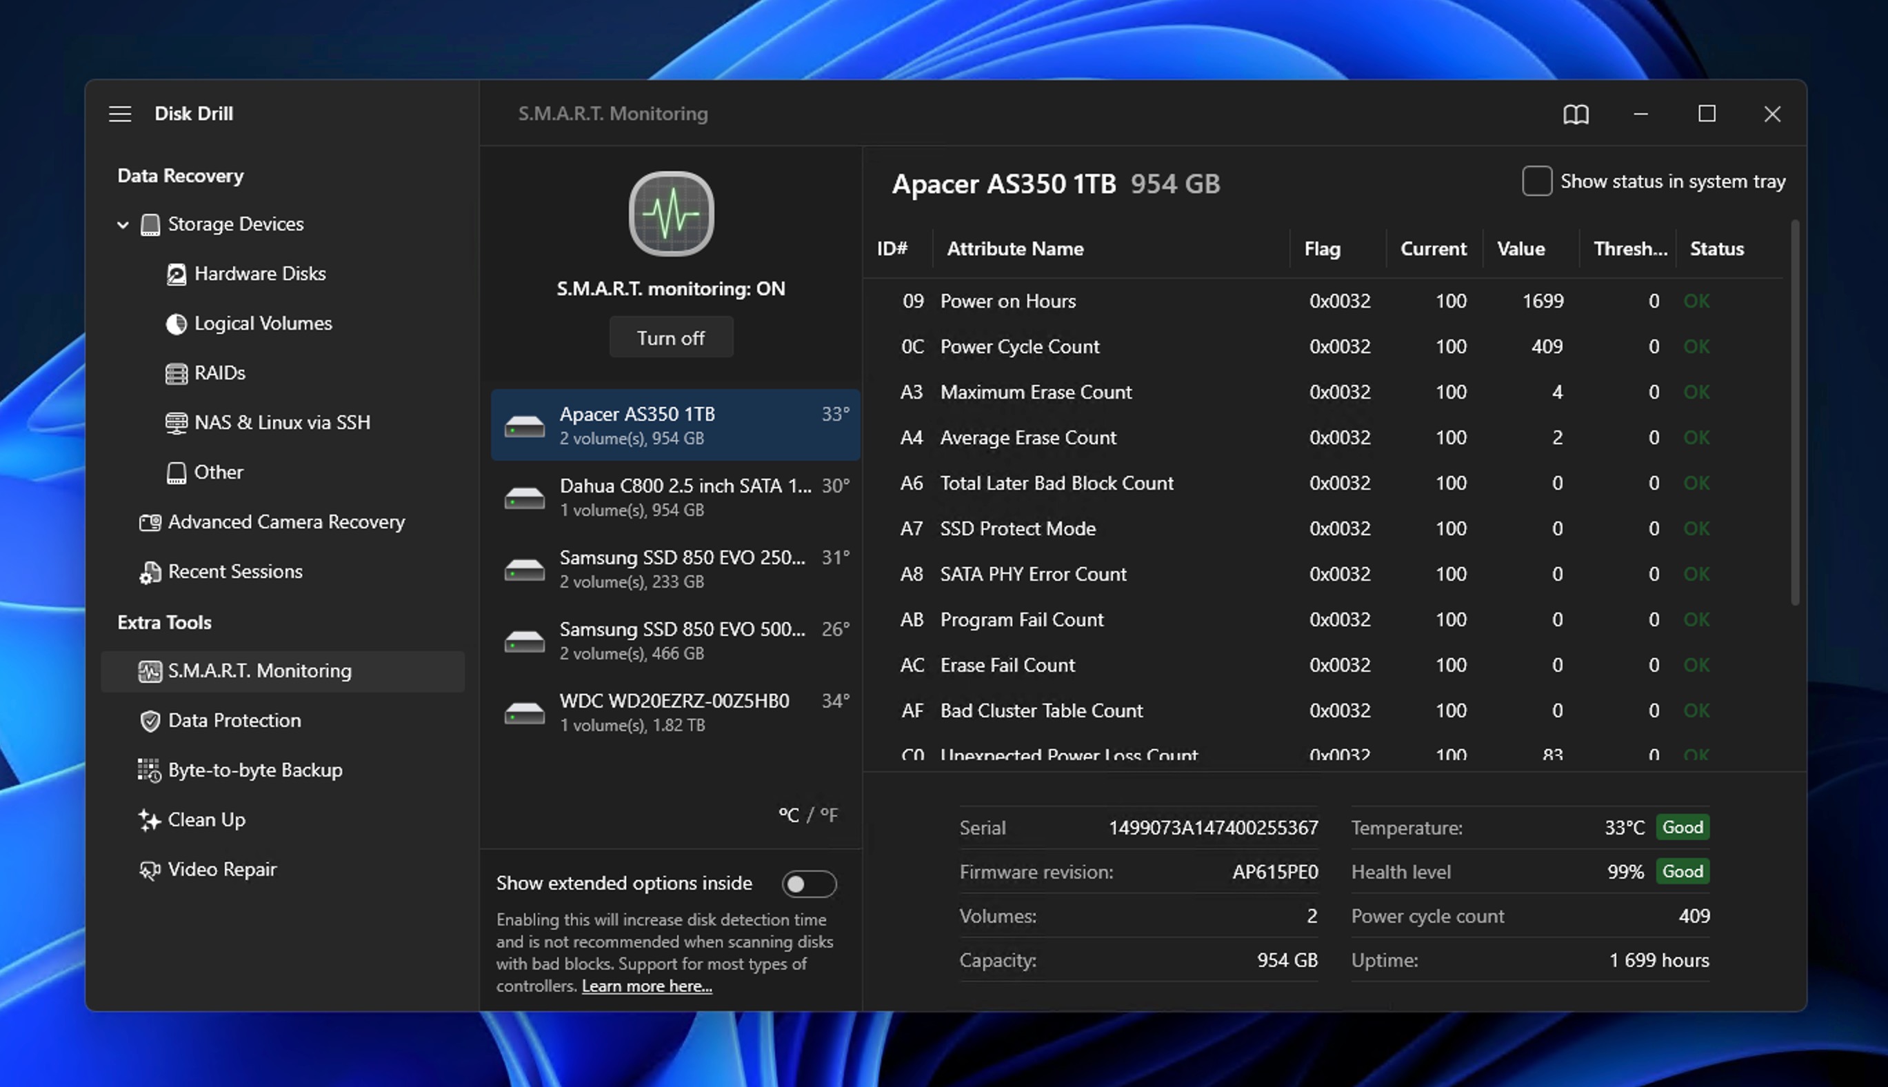Click the Hardware Disks icon
The height and width of the screenshot is (1087, 1888).
[x=176, y=274]
